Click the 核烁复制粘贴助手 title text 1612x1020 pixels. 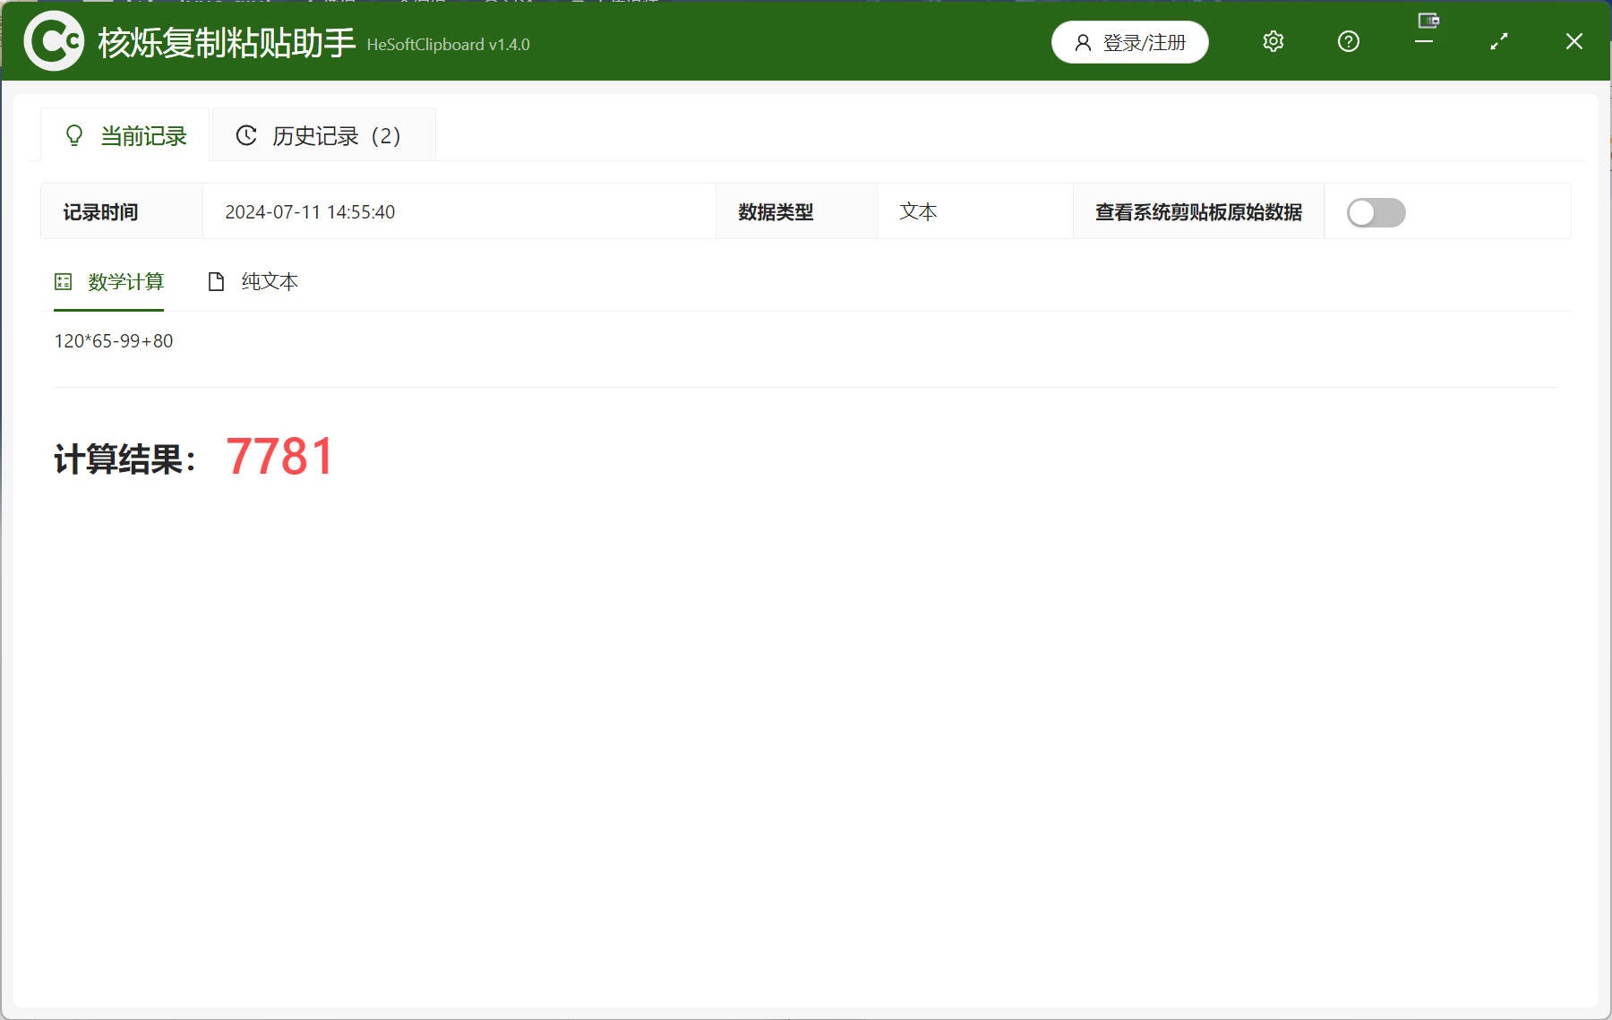(x=227, y=42)
